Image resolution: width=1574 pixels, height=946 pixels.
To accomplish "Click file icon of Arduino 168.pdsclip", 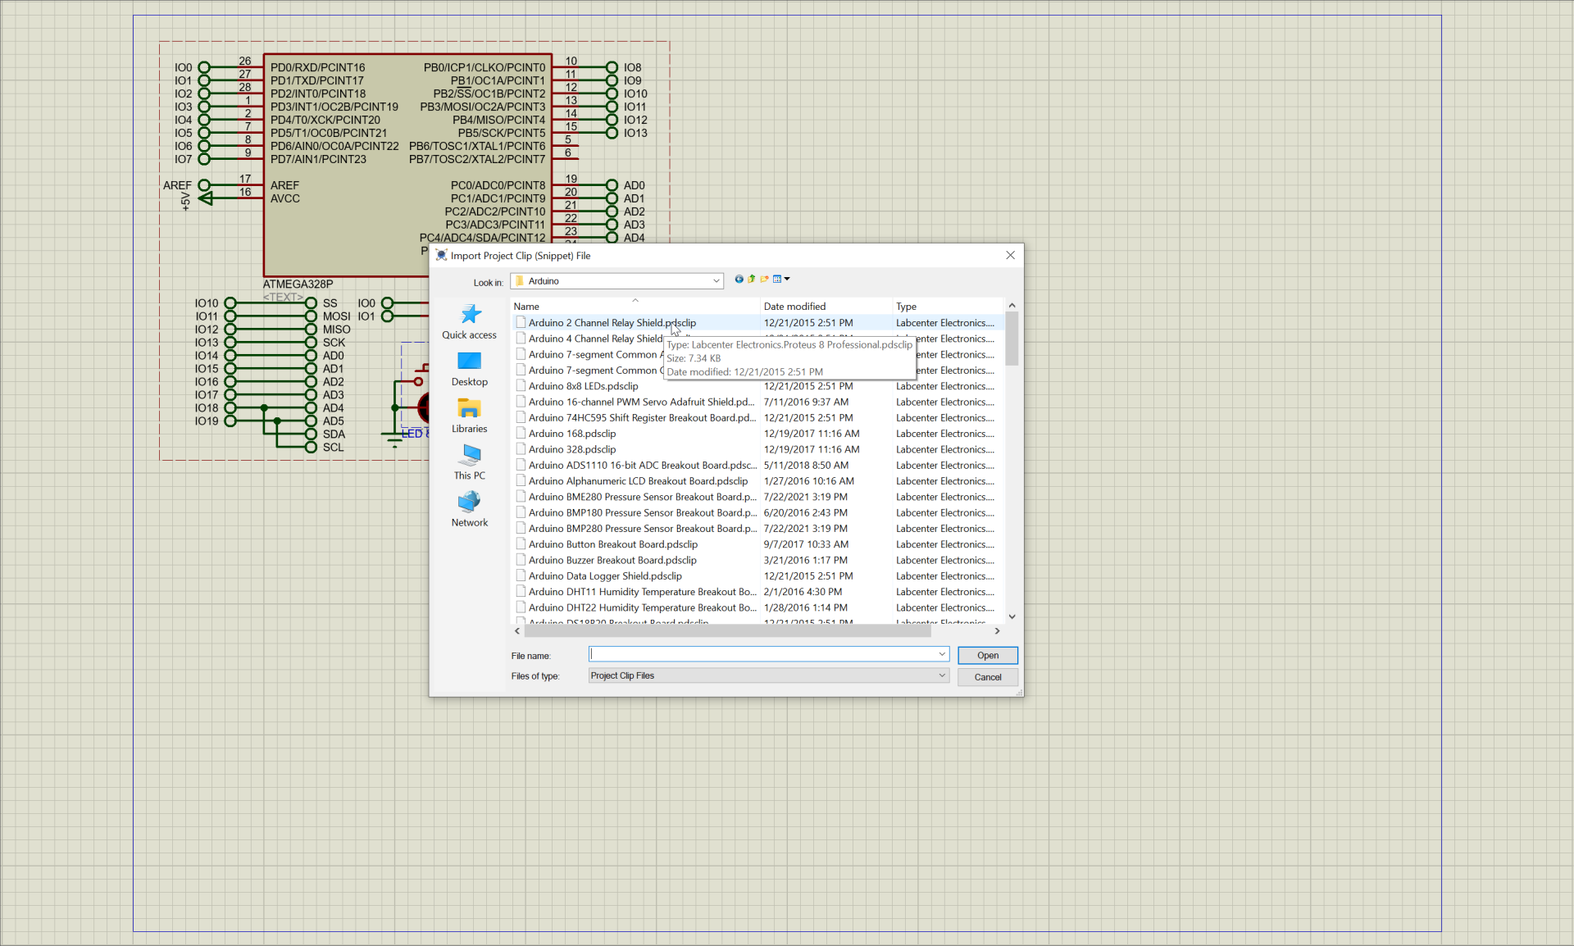I will [x=521, y=434].
